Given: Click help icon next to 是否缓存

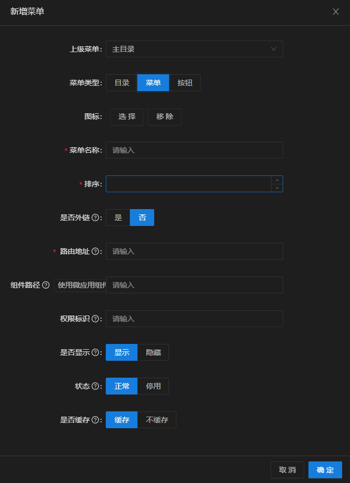Looking at the screenshot, I should [x=95, y=420].
